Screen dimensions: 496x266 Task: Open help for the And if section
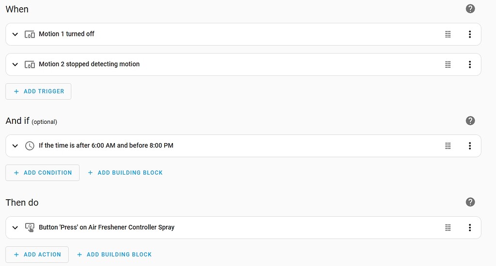click(470, 121)
